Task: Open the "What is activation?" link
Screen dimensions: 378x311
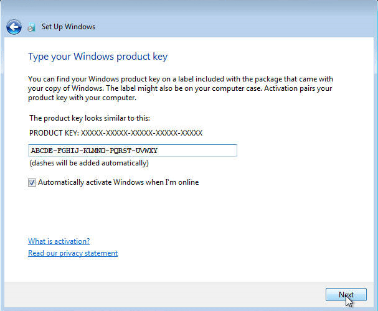Action: click(59, 241)
